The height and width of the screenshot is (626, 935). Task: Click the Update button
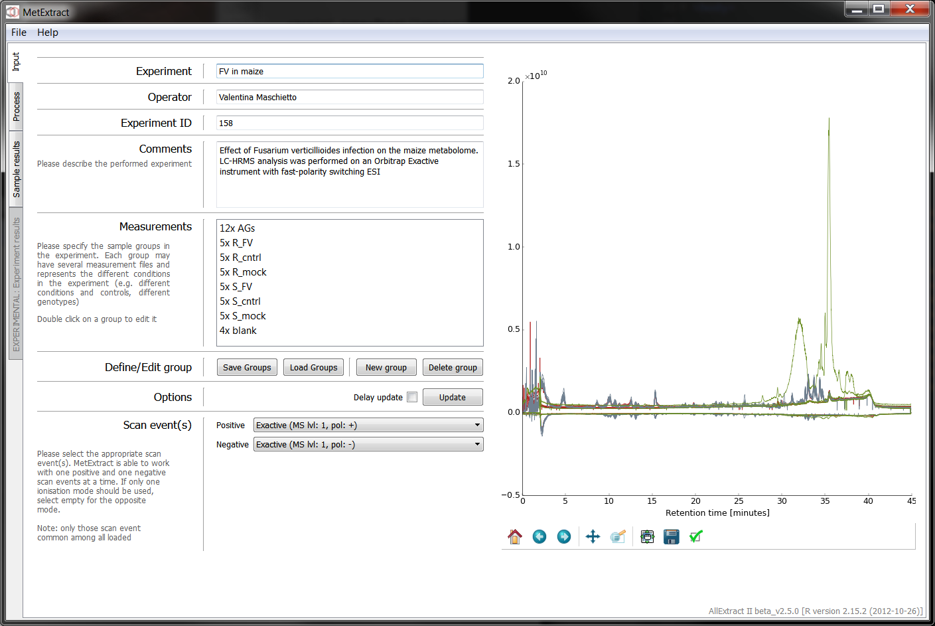tap(453, 397)
